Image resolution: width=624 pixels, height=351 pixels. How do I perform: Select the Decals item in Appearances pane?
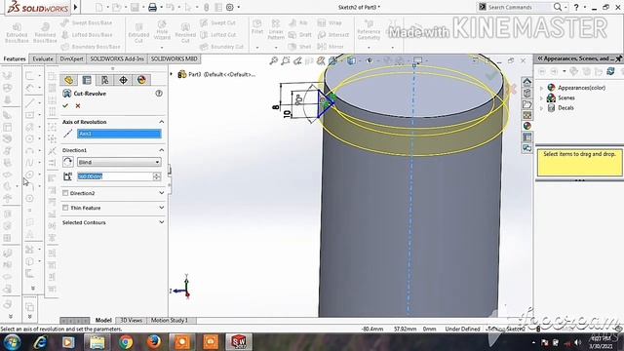coord(565,108)
